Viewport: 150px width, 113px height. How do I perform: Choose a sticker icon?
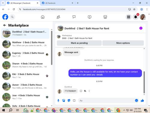[69, 100]
